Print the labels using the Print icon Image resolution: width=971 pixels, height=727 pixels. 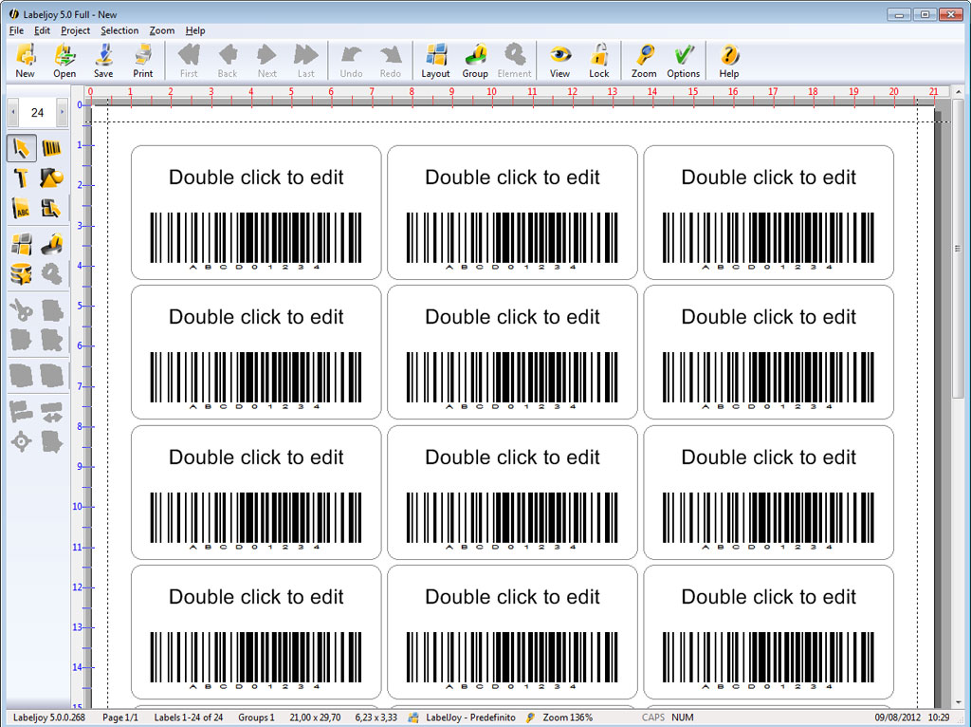[x=142, y=61]
